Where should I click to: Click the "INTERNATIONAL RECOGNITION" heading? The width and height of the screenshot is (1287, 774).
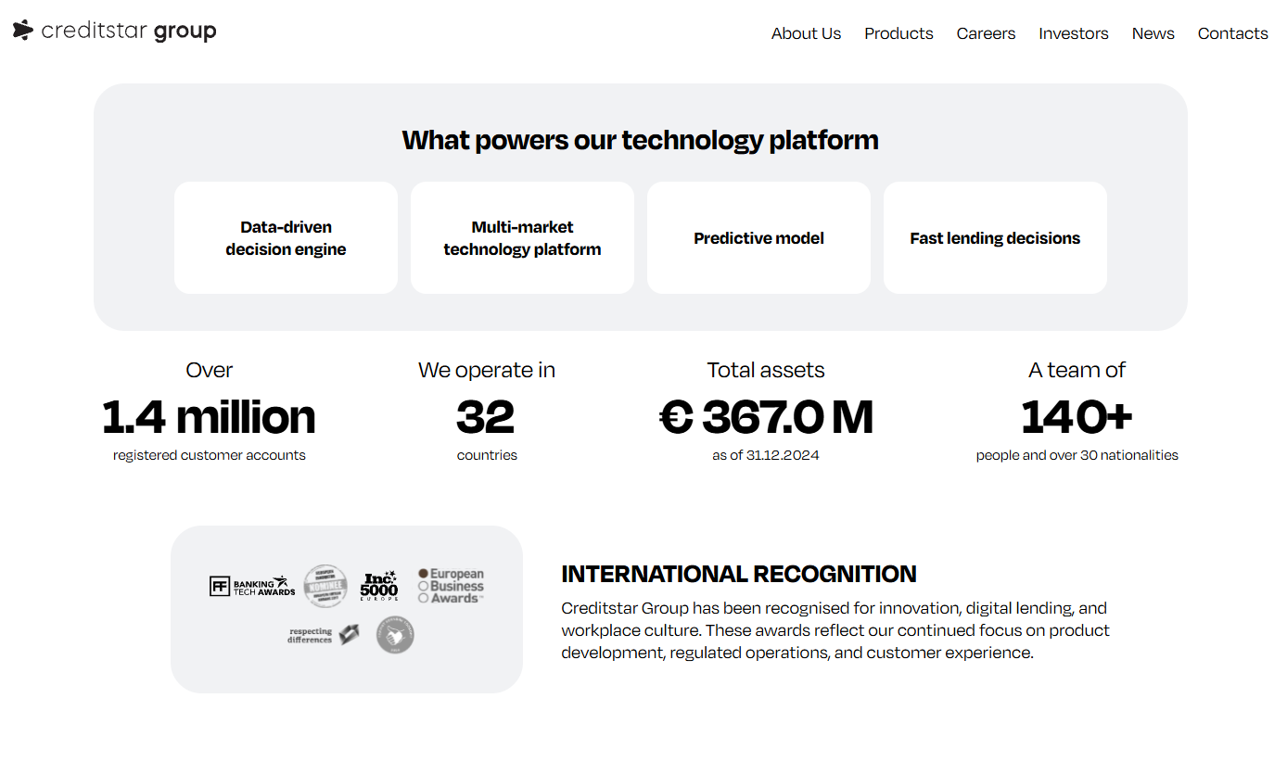pos(739,574)
